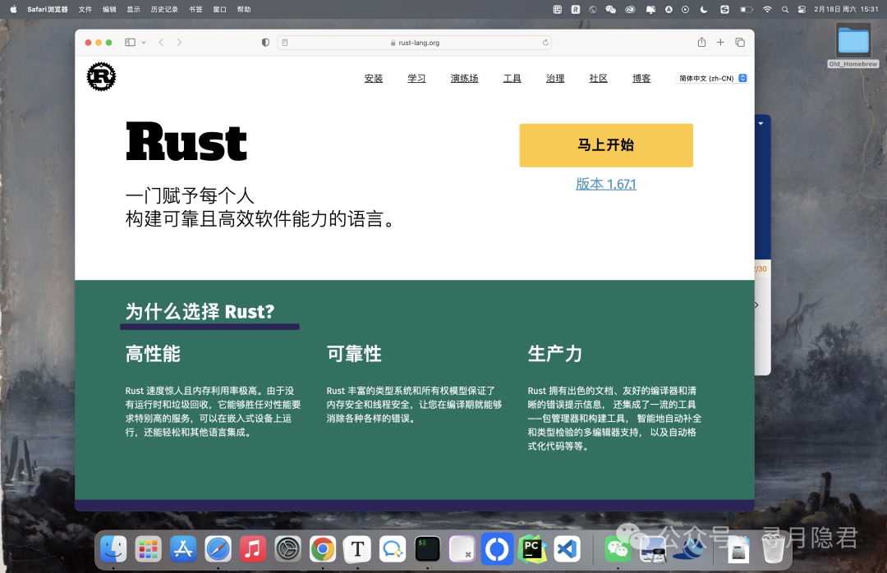This screenshot has width=887, height=573.
Task: Open Visual Studio Code from the Dock
Action: pos(567,548)
